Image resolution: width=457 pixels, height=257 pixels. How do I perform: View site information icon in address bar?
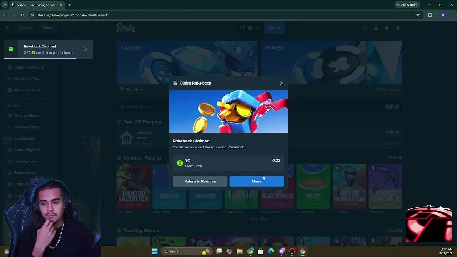coord(33,15)
